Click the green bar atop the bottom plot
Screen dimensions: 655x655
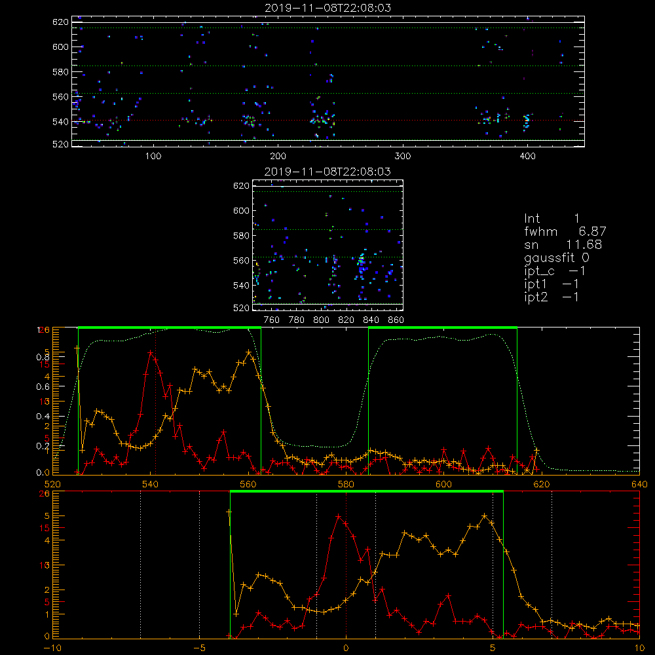(366, 491)
